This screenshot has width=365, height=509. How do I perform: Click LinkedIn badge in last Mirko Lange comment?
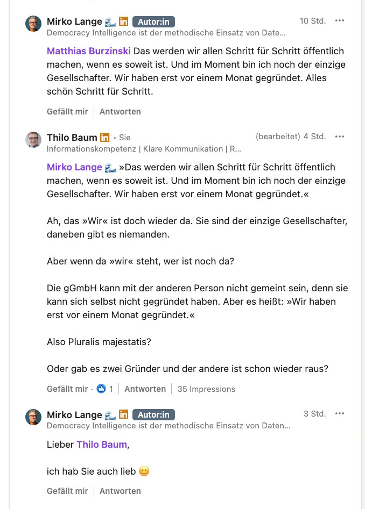[124, 415]
